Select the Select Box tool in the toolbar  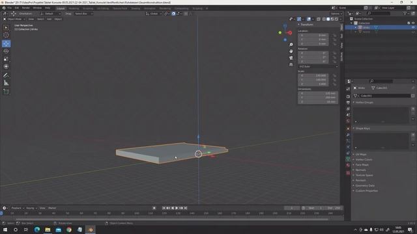(6, 27)
